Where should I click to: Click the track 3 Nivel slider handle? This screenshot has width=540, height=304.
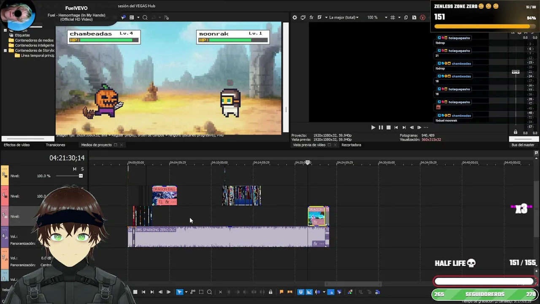coord(81,176)
